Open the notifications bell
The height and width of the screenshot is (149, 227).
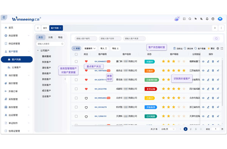207,19
